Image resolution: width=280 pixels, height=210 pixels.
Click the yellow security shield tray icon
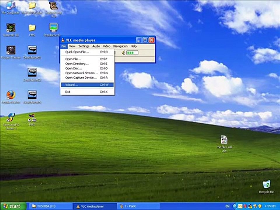(x=260, y=206)
